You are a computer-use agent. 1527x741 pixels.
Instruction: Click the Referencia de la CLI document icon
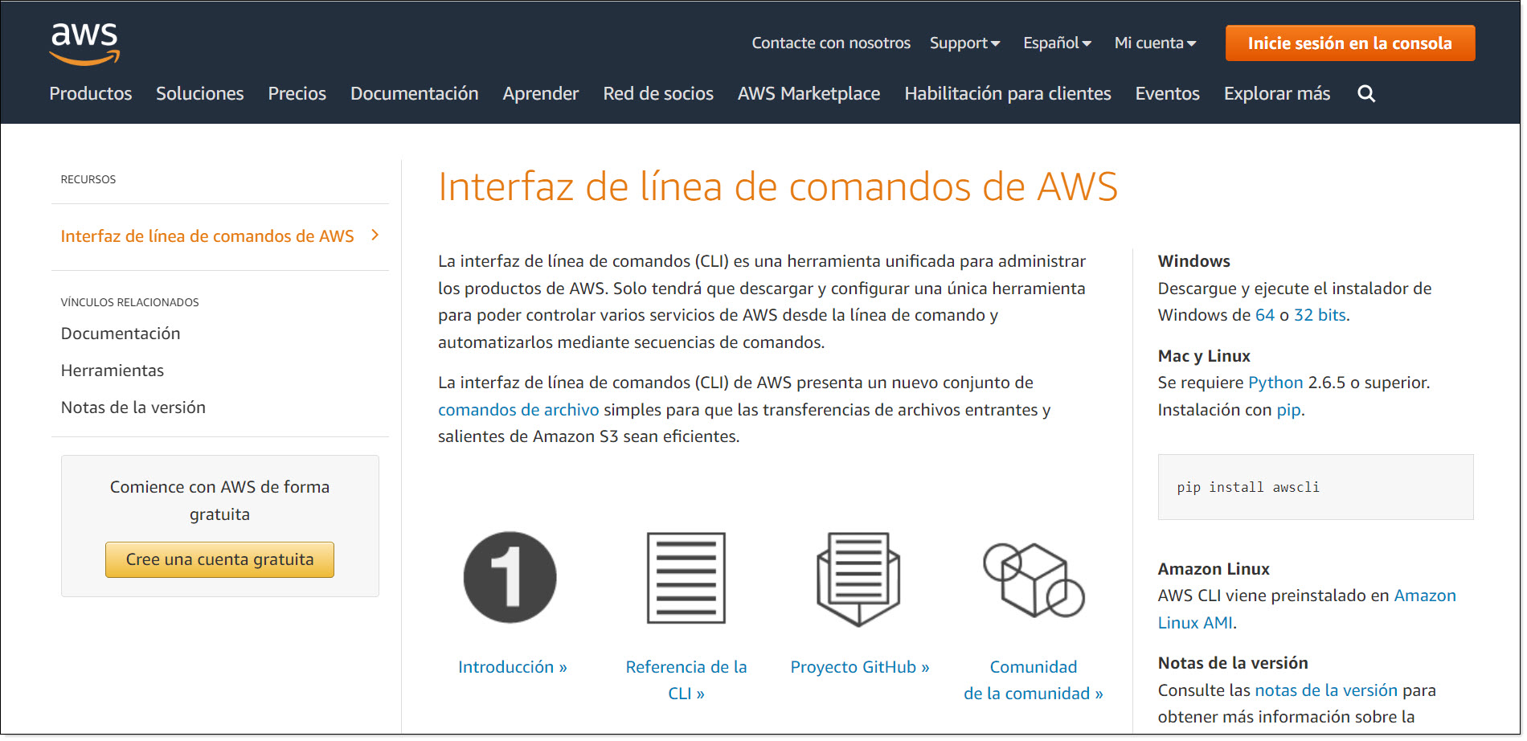686,577
